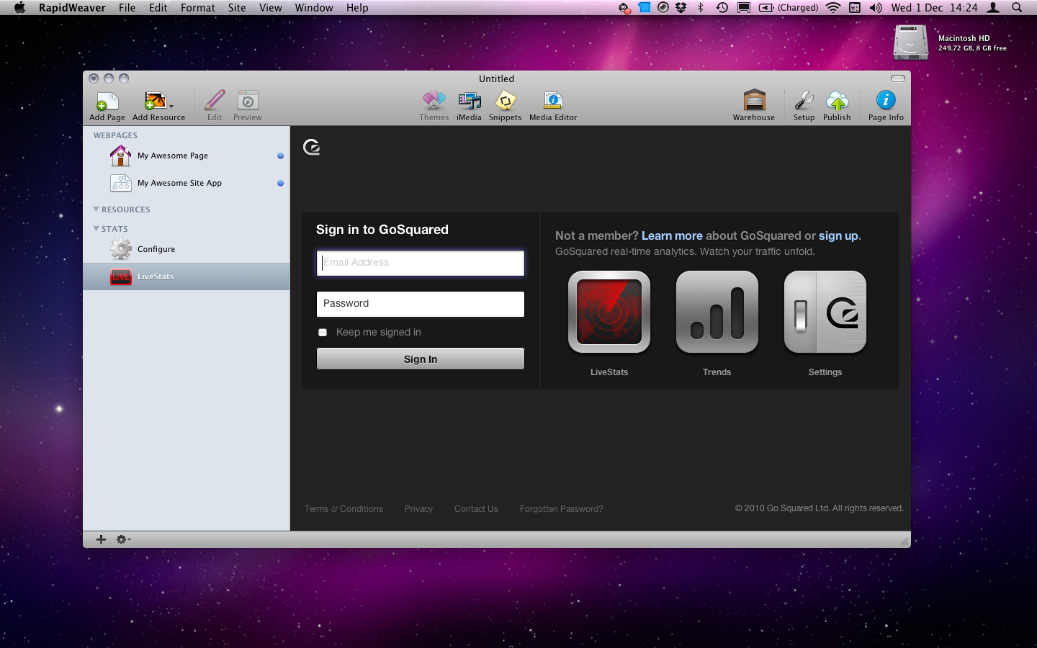The image size is (1037, 648).
Task: Open the Contact Us link
Action: pos(476,509)
